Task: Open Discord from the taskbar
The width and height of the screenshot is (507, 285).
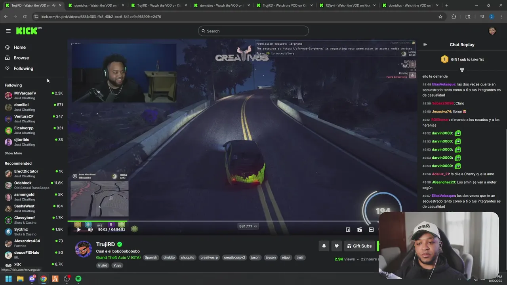Action: 32,279
